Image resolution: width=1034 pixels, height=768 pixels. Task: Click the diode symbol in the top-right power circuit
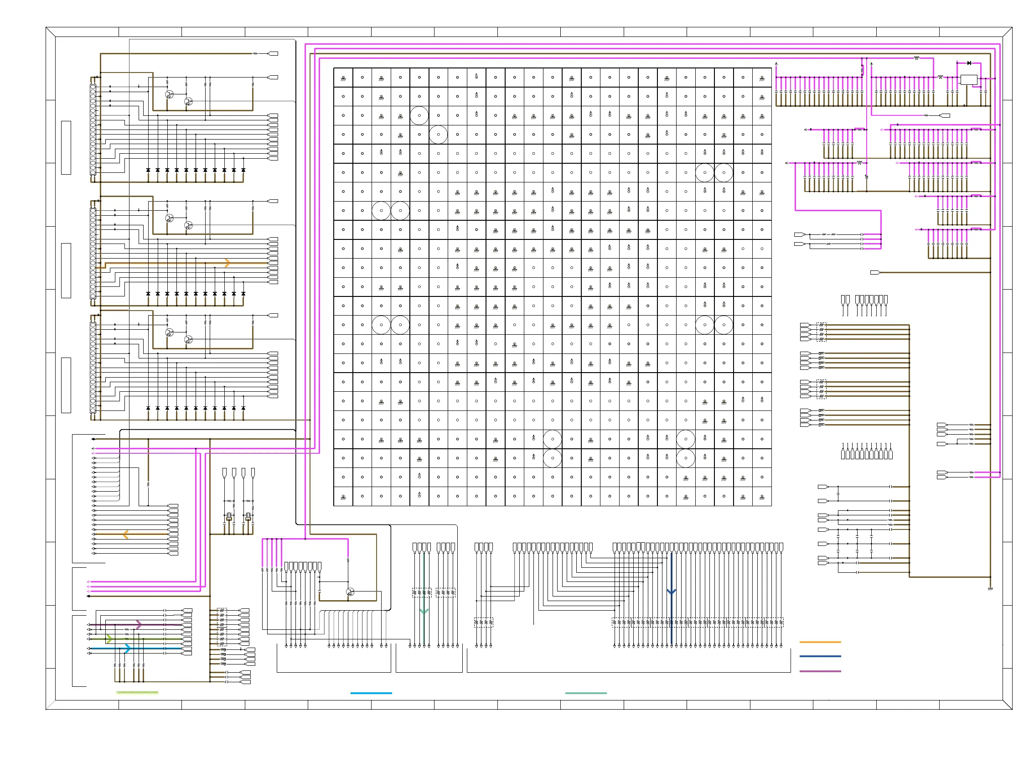968,63
